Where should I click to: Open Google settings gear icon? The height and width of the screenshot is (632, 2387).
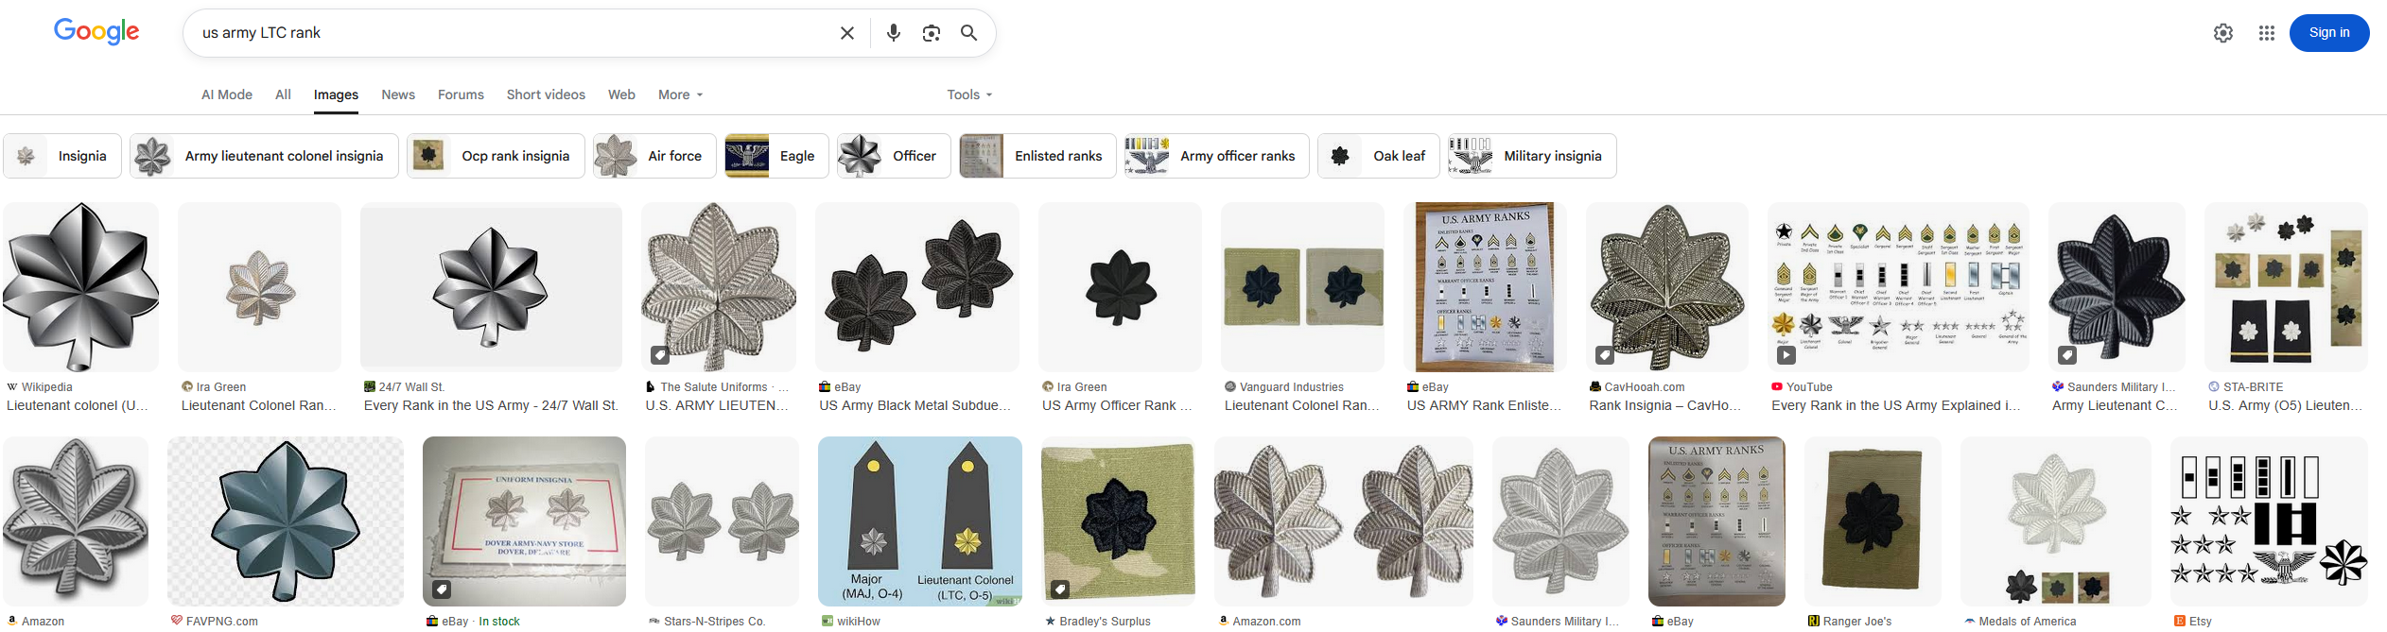(2223, 33)
